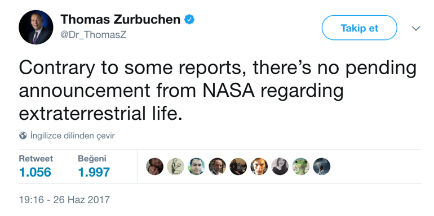View the 1.997 Beğeni likes list
434x216 pixels.
[x=94, y=166]
